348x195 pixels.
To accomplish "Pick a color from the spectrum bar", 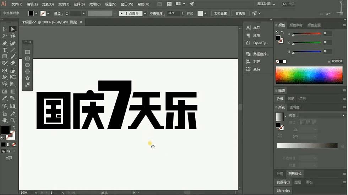I will [309, 75].
